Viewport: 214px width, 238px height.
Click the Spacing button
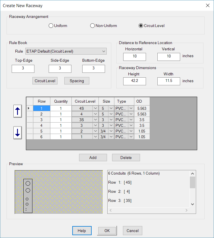coord(77,81)
